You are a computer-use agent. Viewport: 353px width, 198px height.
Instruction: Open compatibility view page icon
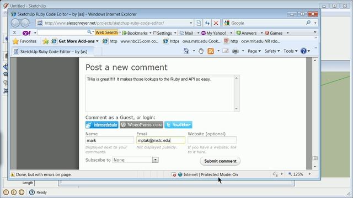pos(199,23)
